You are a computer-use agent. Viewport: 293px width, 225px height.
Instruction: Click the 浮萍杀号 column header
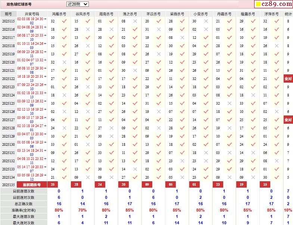pyautogui.click(x=271, y=14)
